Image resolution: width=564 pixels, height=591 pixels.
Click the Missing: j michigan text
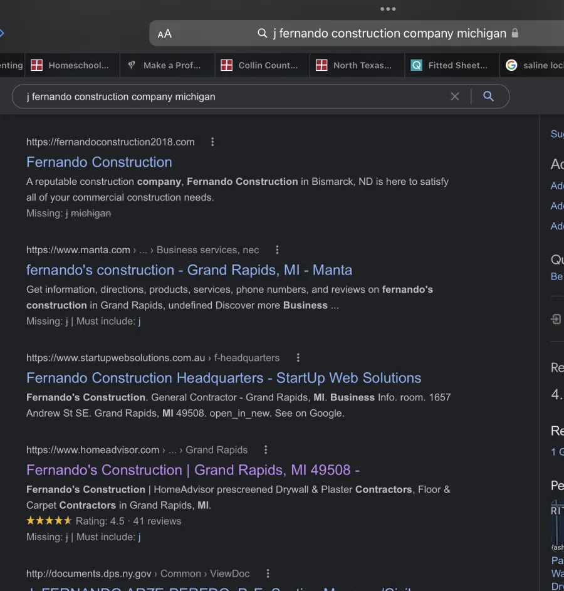(68, 213)
